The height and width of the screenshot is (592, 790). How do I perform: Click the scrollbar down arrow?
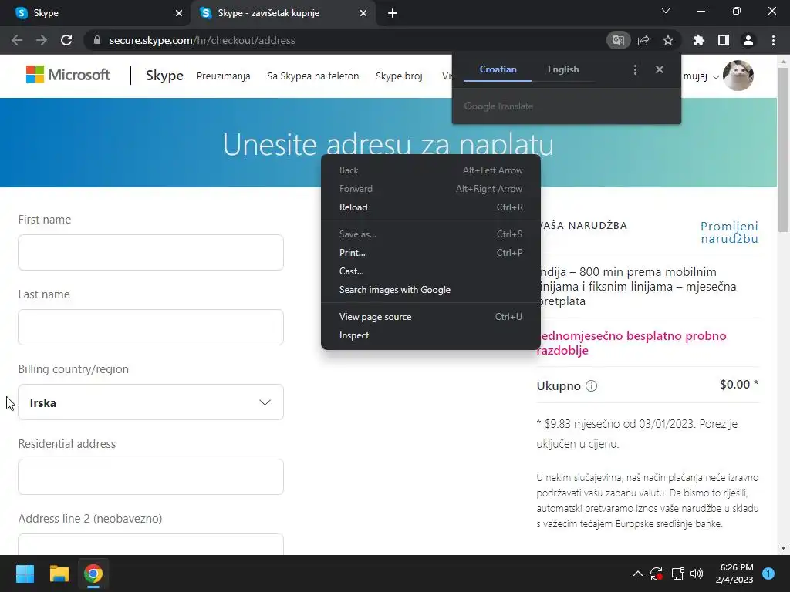pos(783,548)
